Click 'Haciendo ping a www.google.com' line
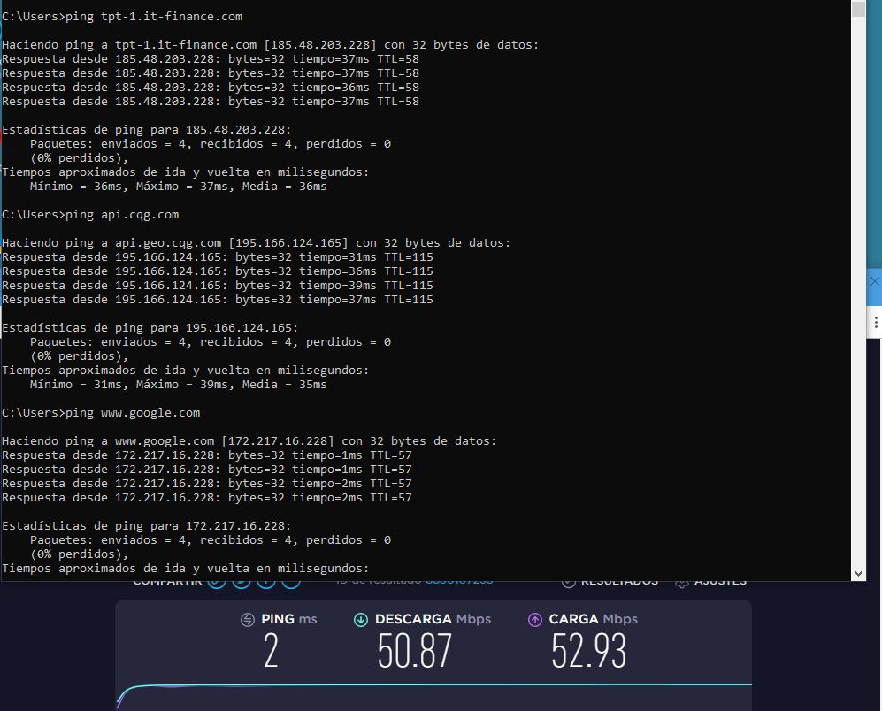Screen dimensions: 882x711 (249, 441)
